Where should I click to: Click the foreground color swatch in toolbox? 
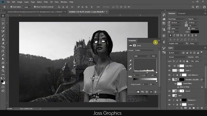pos(2,81)
